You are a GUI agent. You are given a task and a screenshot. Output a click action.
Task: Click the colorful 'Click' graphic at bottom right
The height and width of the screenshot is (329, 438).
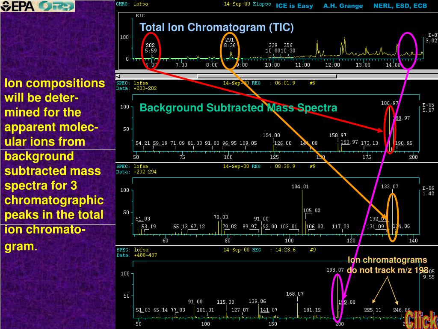tap(421, 320)
